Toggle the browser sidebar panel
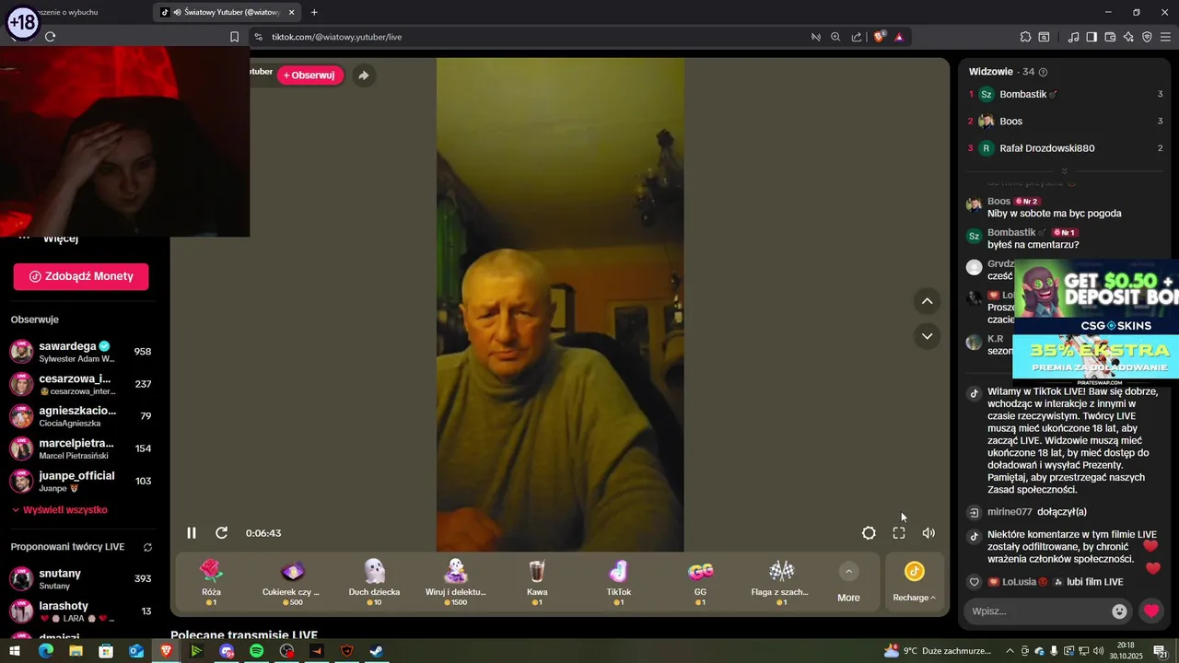Image resolution: width=1179 pixels, height=663 pixels. [1091, 37]
